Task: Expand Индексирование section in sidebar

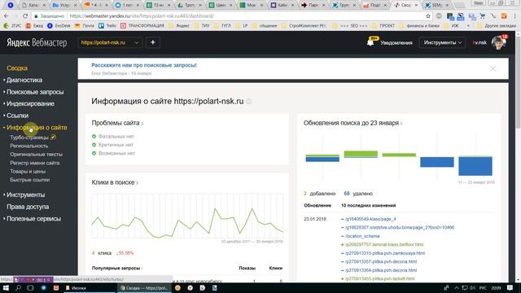Action: 30,103
